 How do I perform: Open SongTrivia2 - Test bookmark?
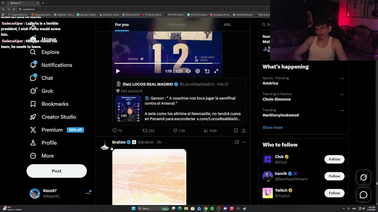point(64,14)
